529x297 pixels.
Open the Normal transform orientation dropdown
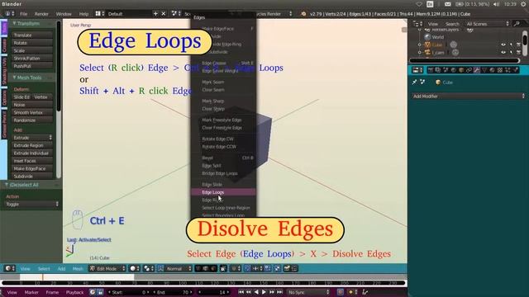click(179, 268)
